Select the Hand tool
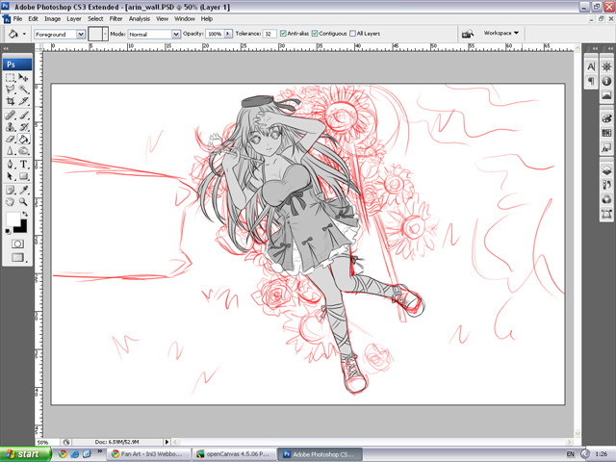This screenshot has height=462, width=616. tap(11, 202)
